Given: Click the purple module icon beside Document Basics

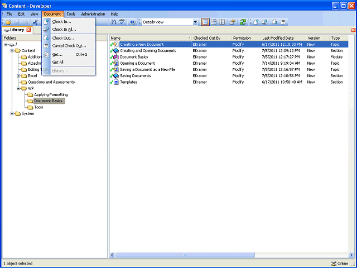Looking at the screenshot, I should pyautogui.click(x=116, y=57).
